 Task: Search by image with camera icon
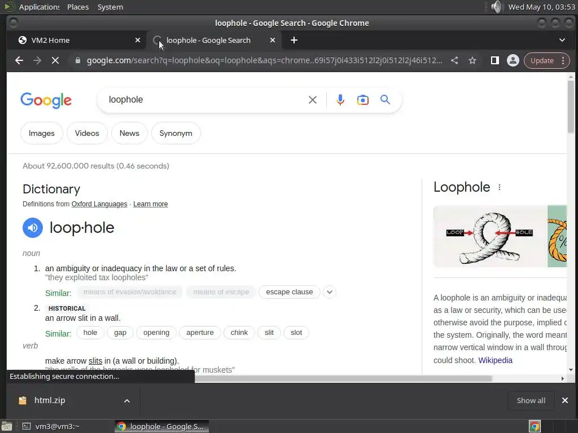(x=363, y=100)
